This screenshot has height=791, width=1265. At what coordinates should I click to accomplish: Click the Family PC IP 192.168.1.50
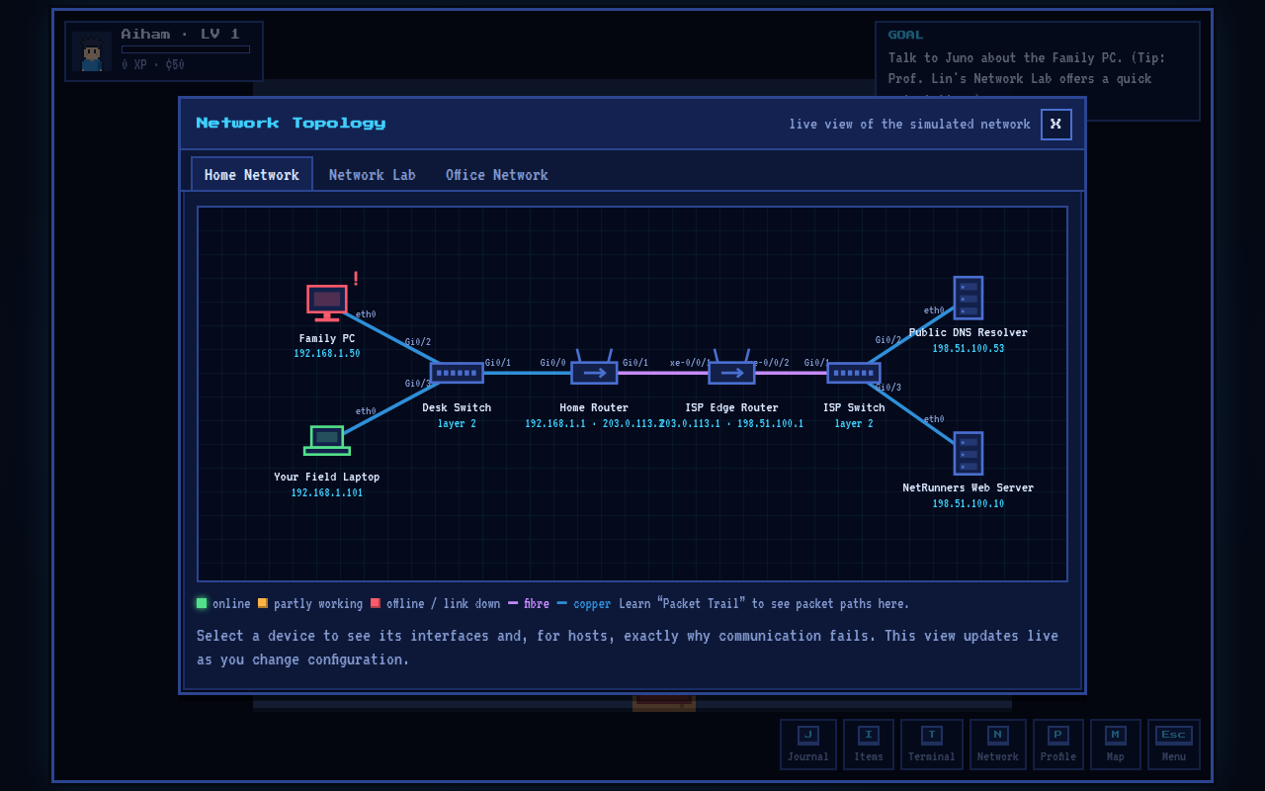(327, 354)
